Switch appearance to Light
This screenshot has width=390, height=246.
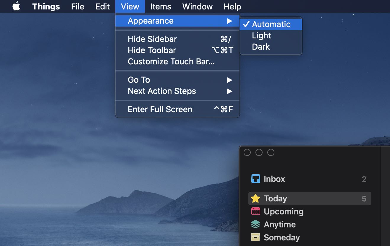tap(261, 35)
